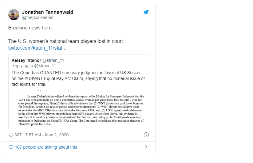
Task: Follow the twitter.com/ktrain_11 status link
Action: pyautogui.click(x=37, y=48)
